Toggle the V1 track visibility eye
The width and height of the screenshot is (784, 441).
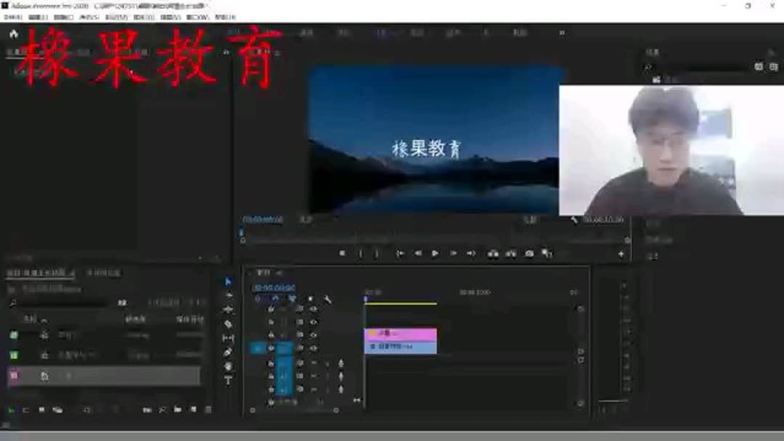[x=312, y=346]
